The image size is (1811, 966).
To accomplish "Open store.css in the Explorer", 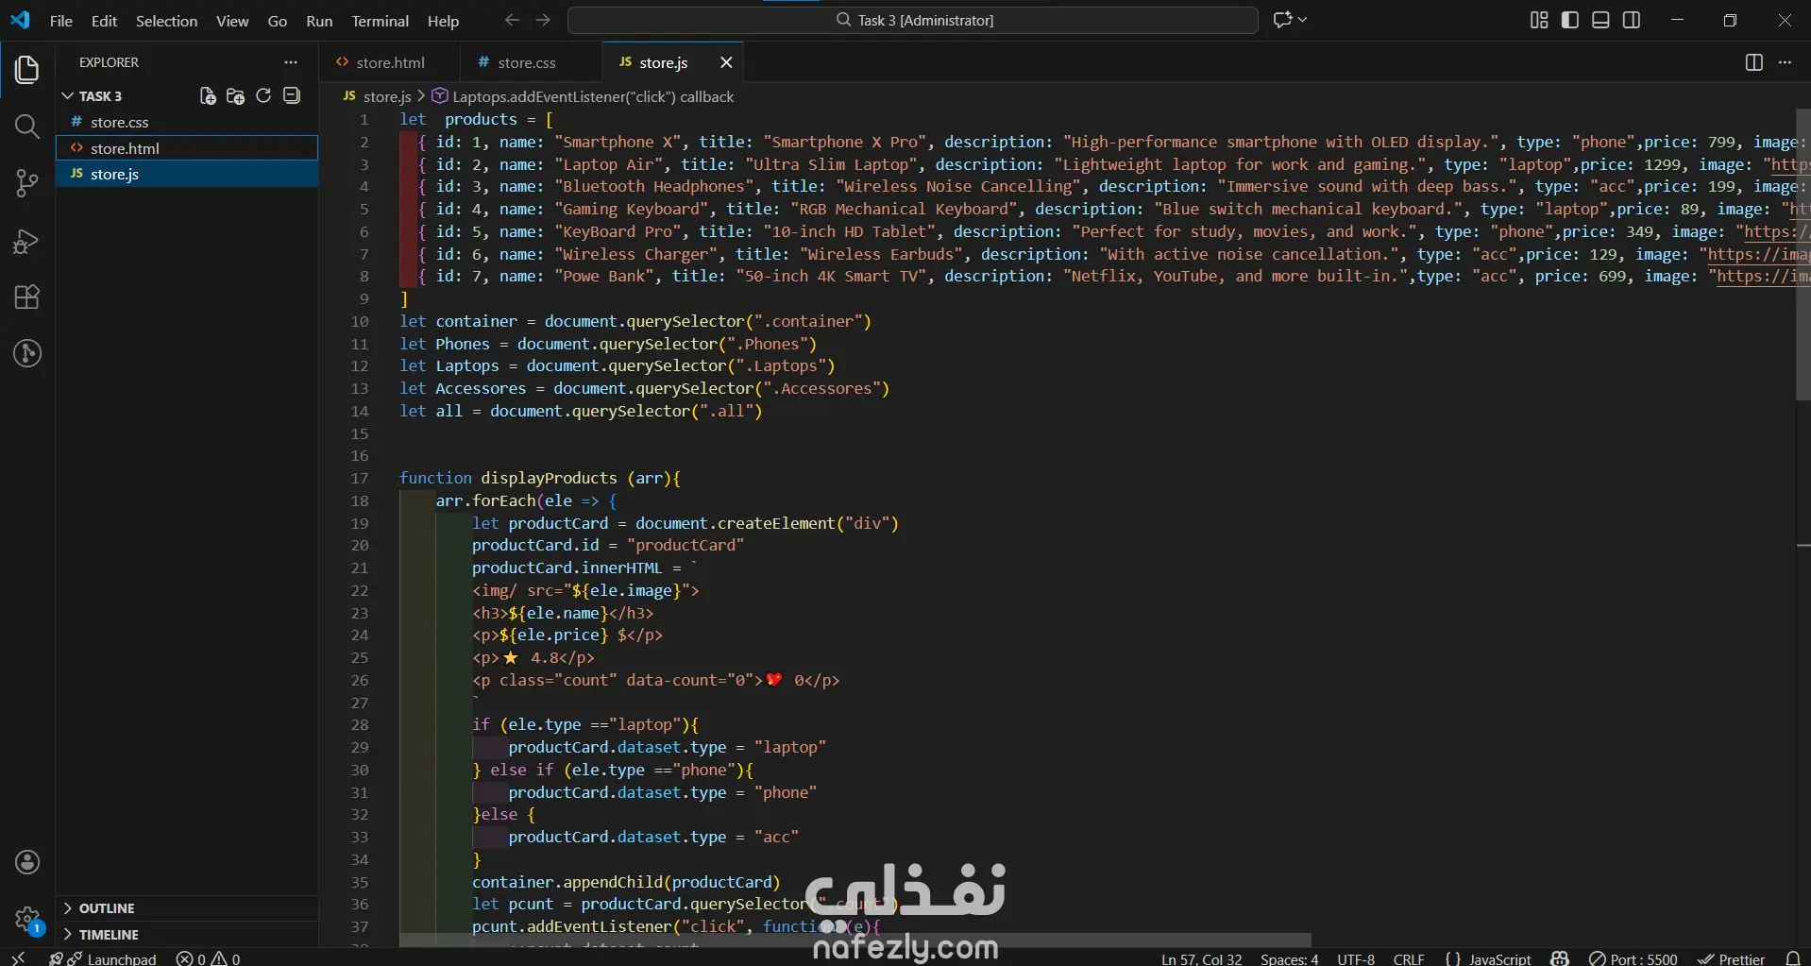I will coord(187,122).
